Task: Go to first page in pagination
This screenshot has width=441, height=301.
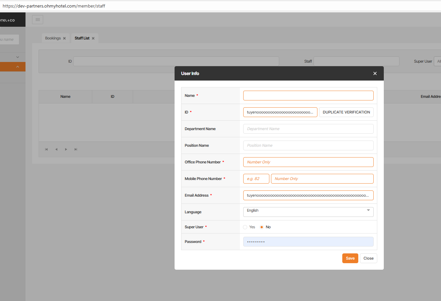Action: (x=46, y=149)
